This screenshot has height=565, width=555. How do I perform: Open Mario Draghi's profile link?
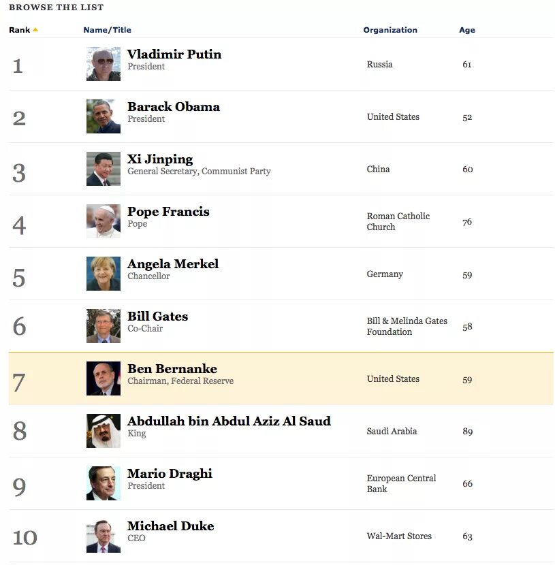coord(170,474)
